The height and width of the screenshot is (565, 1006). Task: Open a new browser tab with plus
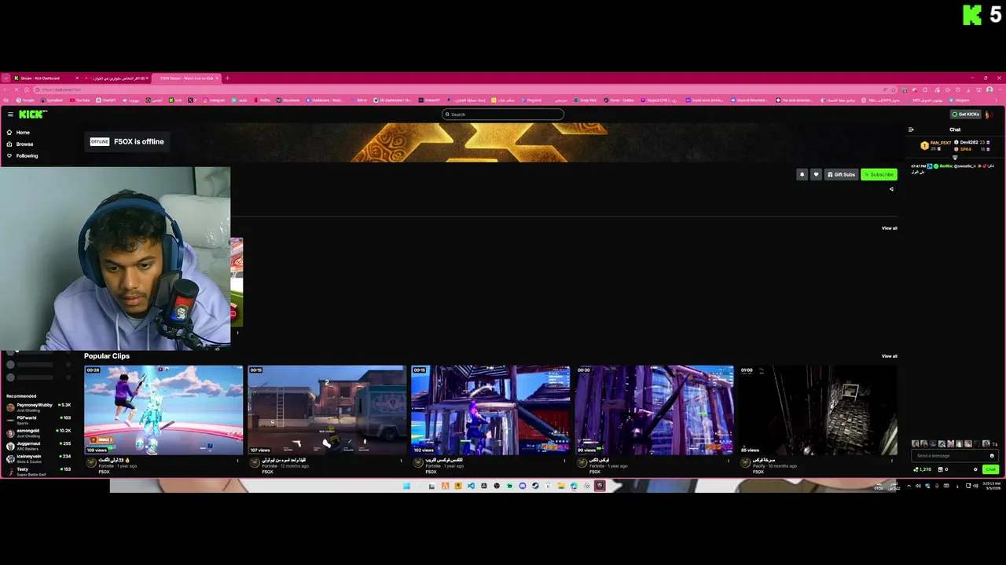[227, 78]
